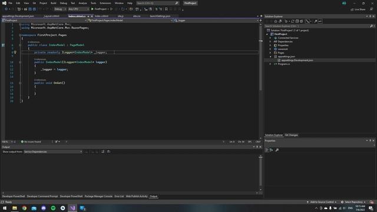The image size is (377, 212).
Task: Click the Live Share icon button
Action: [358, 9]
